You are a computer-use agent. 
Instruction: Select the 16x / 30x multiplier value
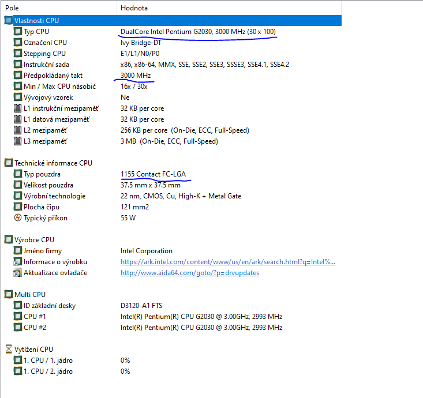[x=134, y=87]
